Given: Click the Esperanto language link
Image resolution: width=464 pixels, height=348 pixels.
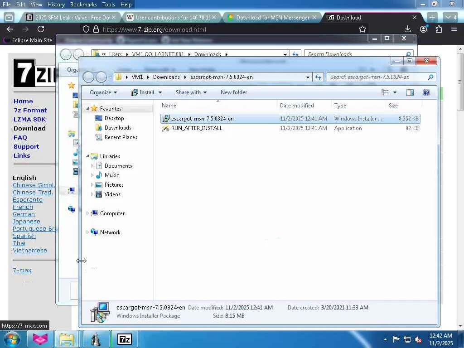Looking at the screenshot, I should pyautogui.click(x=28, y=200).
